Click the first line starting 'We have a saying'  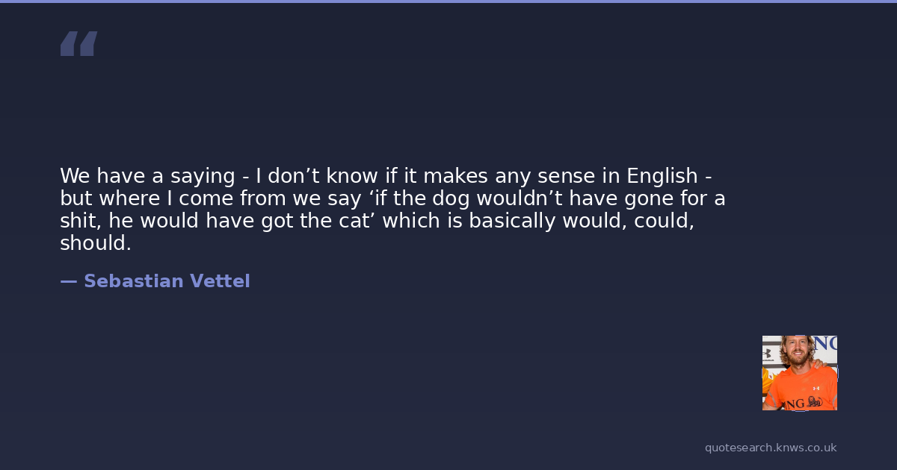click(x=385, y=176)
